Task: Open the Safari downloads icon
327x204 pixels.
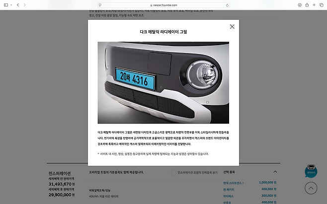Action: [300, 4]
